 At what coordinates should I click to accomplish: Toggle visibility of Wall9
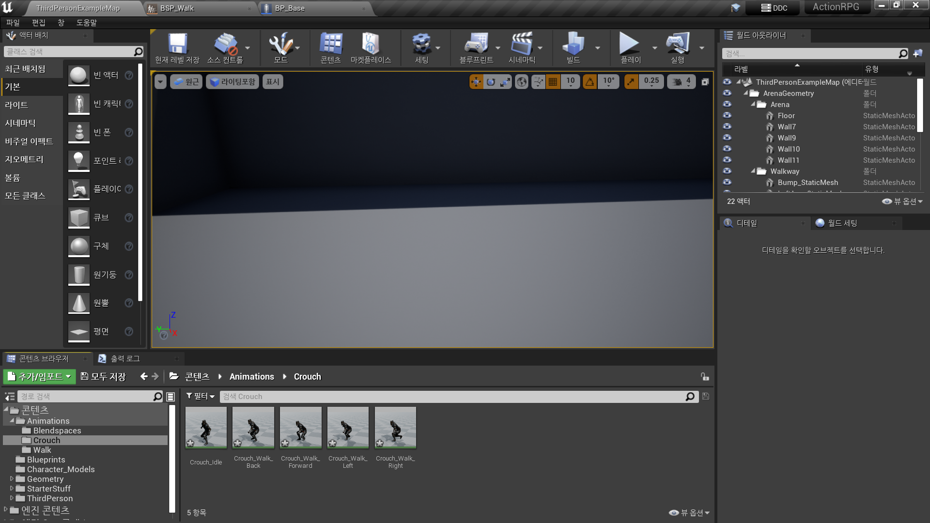727,138
